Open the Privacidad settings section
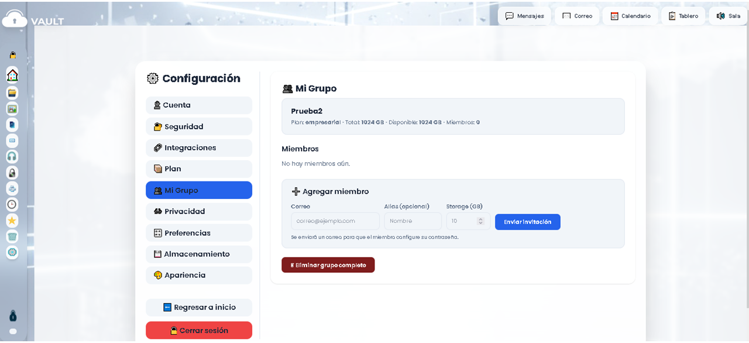 199,211
